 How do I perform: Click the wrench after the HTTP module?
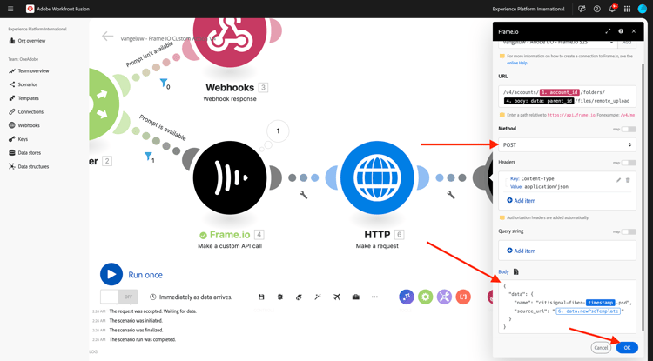point(451,195)
